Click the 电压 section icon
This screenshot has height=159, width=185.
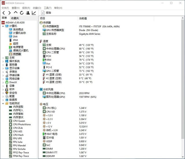[x=41, y=104]
